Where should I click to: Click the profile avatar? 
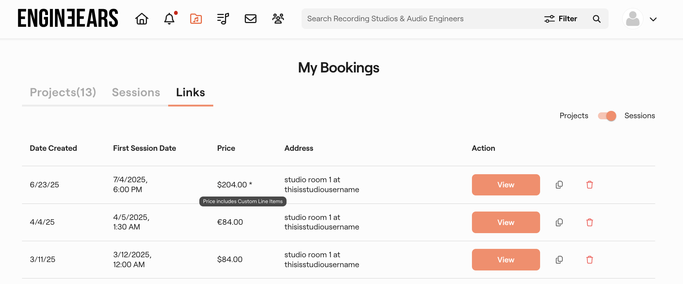coord(633,19)
